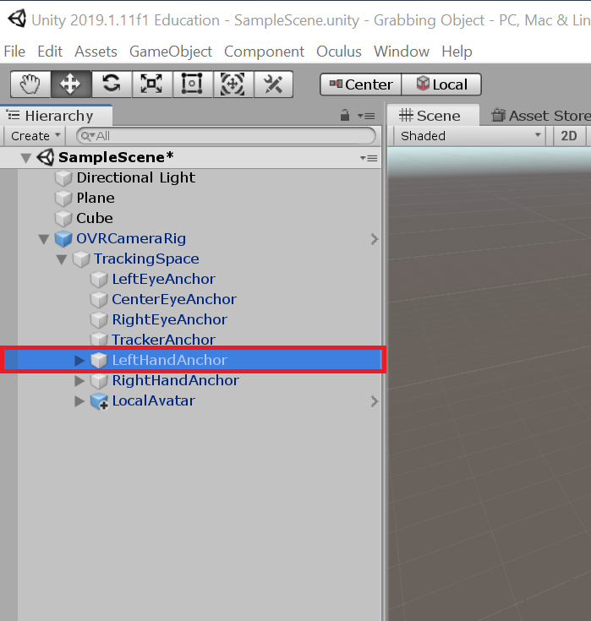Open the custom editor tools button
The image size is (591, 621).
273,84
